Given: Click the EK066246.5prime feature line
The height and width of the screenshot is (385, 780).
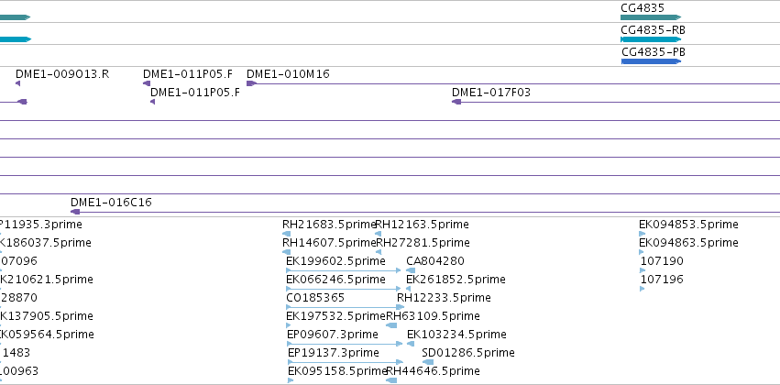Looking at the screenshot, I should tap(344, 289).
